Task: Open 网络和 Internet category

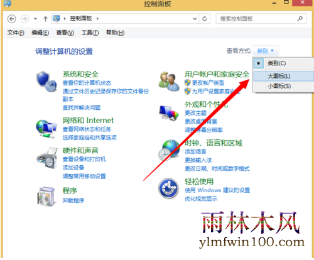Action: coord(88,121)
